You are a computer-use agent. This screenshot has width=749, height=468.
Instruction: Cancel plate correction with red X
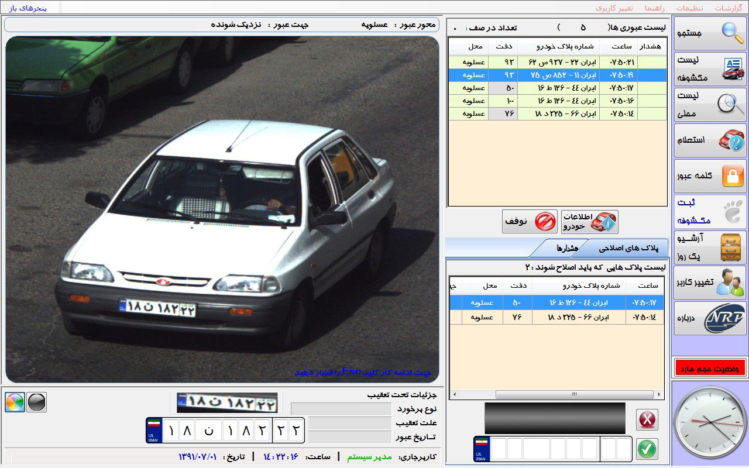[x=647, y=419]
